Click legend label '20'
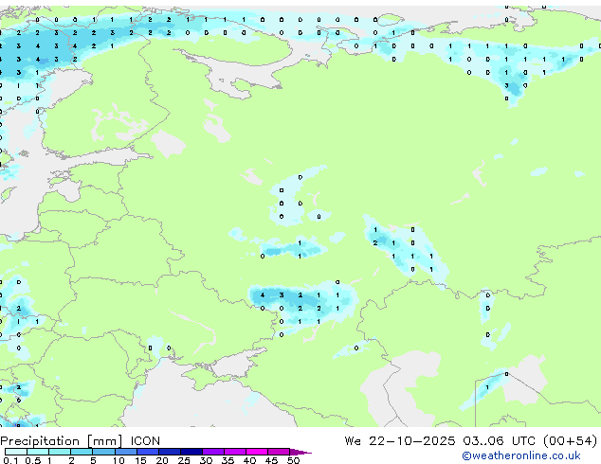The image size is (601, 464). [x=162, y=460]
